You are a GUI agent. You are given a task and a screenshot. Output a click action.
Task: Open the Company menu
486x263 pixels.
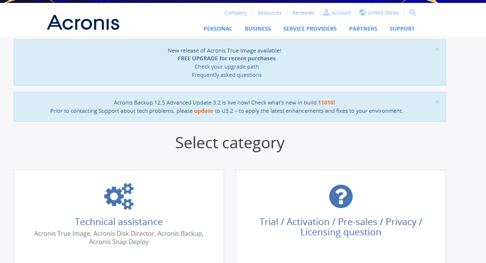click(x=236, y=13)
